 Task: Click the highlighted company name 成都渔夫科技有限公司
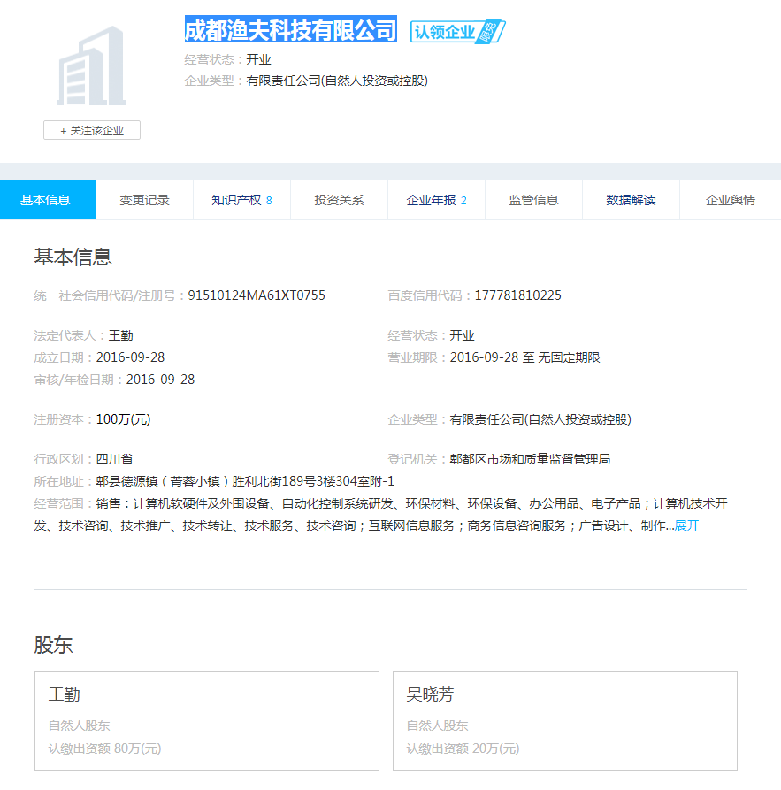[x=290, y=30]
